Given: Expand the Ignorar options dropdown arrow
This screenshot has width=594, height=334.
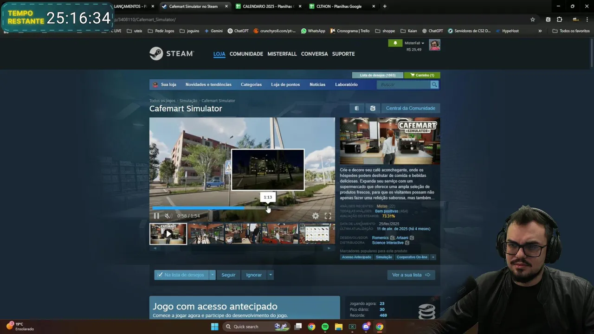Looking at the screenshot, I should 271,275.
